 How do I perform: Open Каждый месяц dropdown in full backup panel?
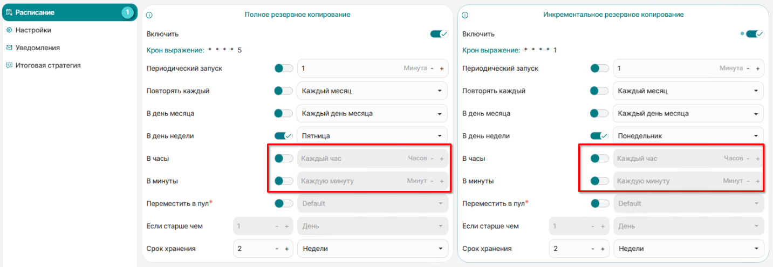tap(372, 91)
